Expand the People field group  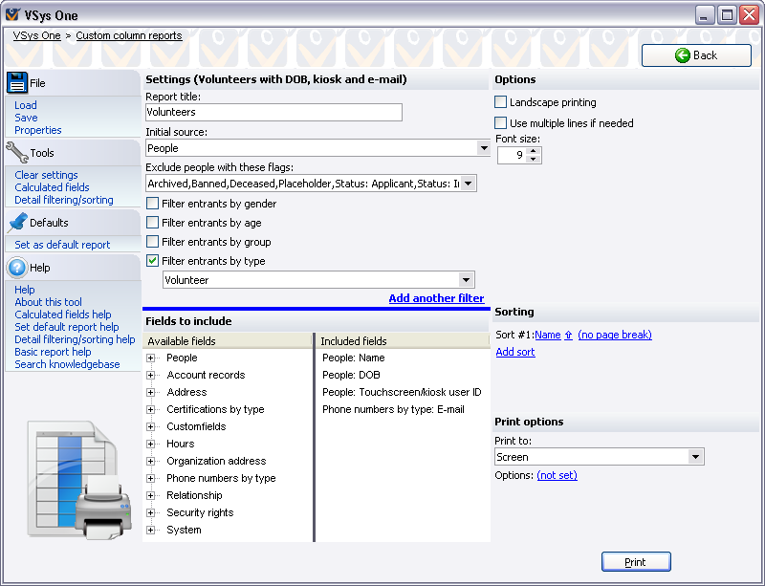click(x=151, y=358)
